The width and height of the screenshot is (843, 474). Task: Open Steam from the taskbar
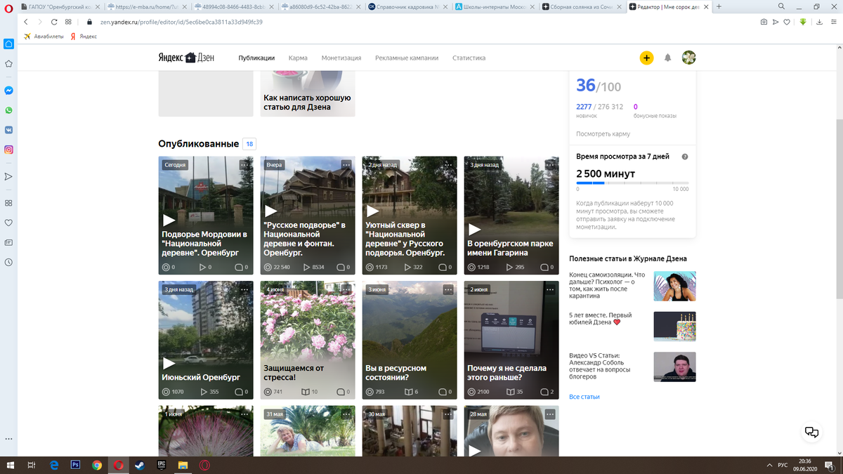140,465
